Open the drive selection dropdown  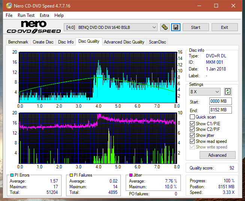coord(110,27)
